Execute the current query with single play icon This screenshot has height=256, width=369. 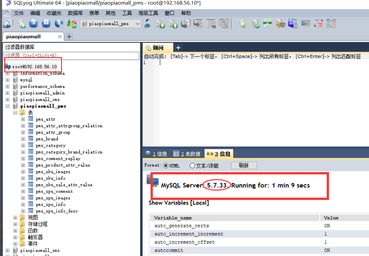click(x=33, y=23)
